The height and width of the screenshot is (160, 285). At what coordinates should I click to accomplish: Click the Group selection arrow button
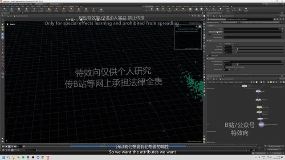click(282, 29)
